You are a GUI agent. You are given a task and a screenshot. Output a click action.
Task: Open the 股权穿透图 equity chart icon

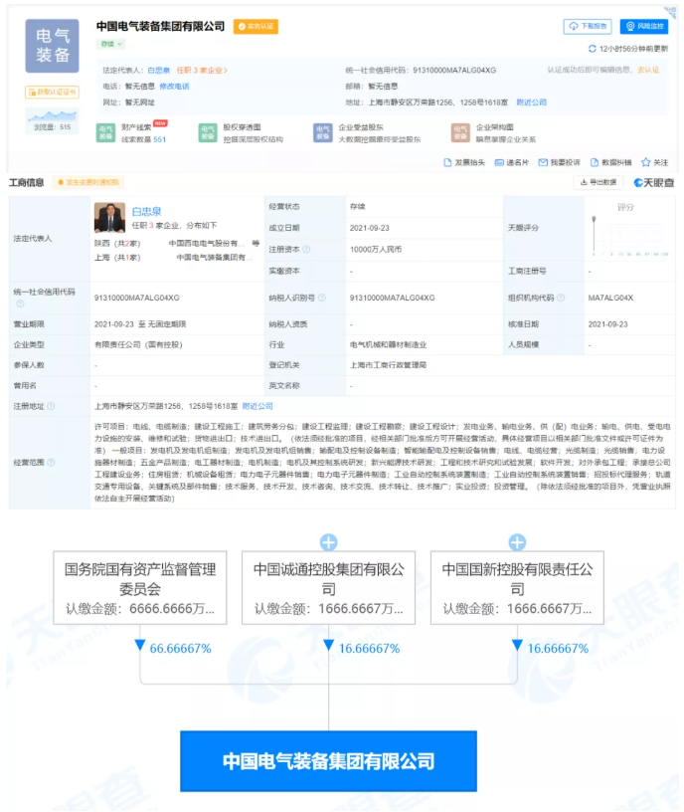coord(208,133)
